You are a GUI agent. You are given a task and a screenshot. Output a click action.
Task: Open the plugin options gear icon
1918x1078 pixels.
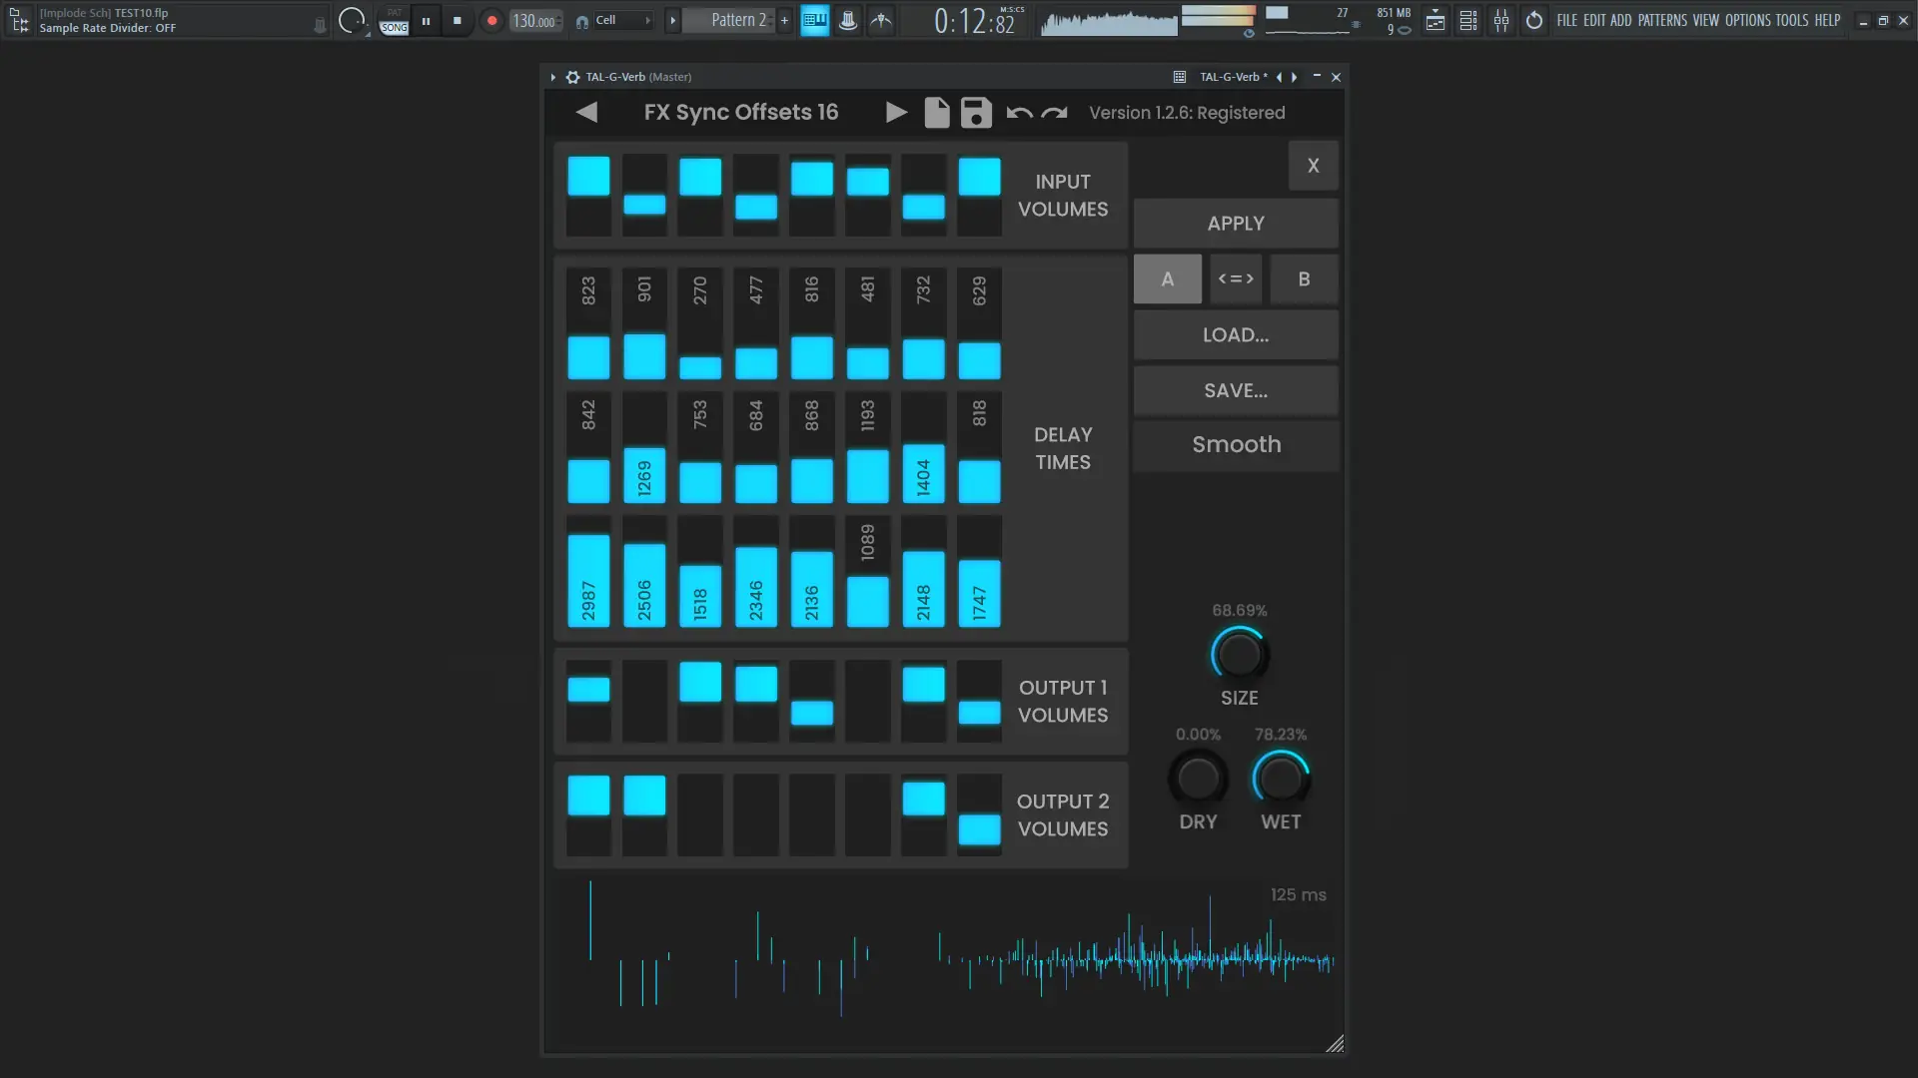coord(572,77)
